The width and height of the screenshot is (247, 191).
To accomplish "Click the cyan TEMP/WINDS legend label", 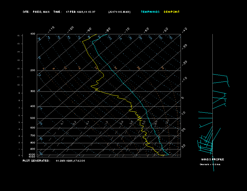I will coord(150,12).
